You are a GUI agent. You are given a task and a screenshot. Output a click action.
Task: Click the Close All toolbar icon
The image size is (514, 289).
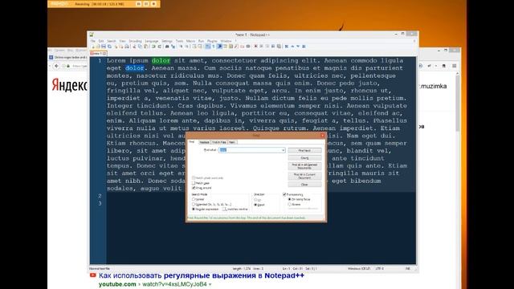(x=121, y=47)
